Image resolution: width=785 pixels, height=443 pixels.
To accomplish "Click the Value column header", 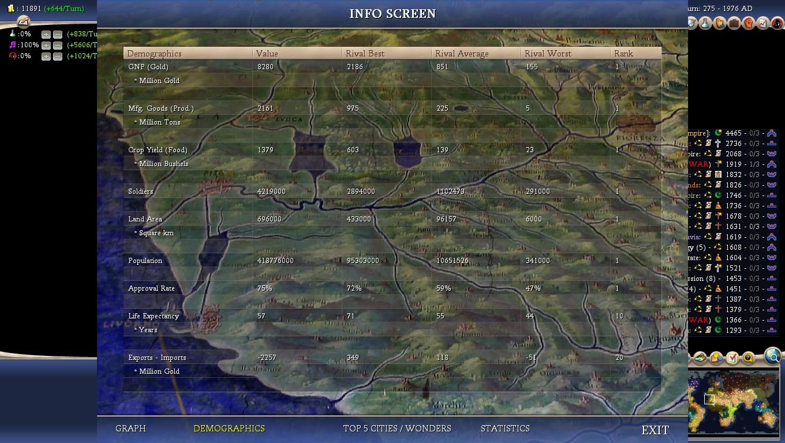I will 297,54.
